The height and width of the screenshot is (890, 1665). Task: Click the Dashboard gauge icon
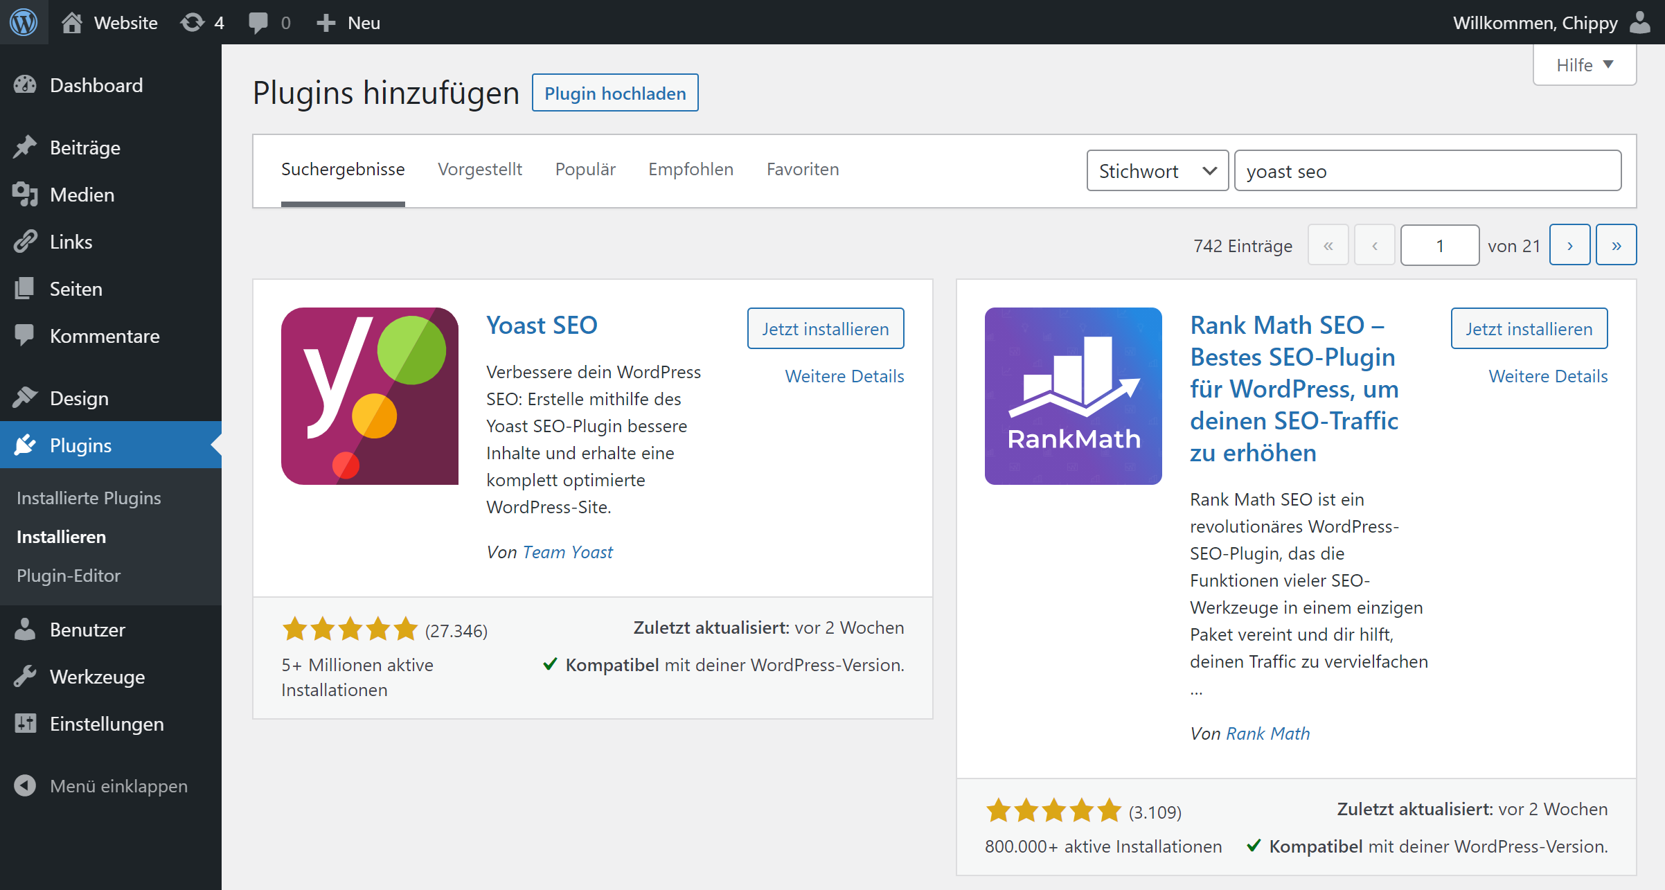point(25,84)
